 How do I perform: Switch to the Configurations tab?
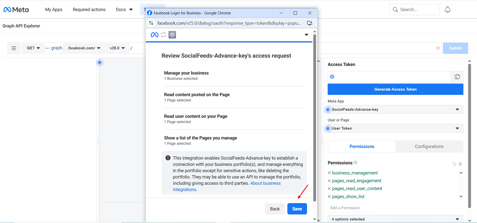tap(429, 146)
